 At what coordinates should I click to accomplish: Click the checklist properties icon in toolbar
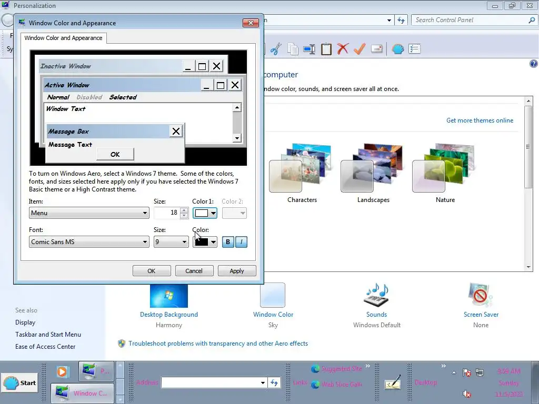pos(415,49)
